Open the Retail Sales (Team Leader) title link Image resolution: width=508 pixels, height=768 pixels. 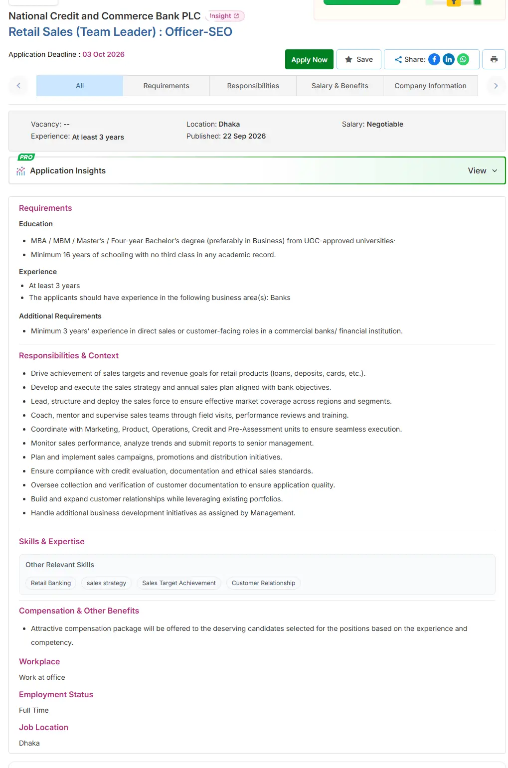121,32
